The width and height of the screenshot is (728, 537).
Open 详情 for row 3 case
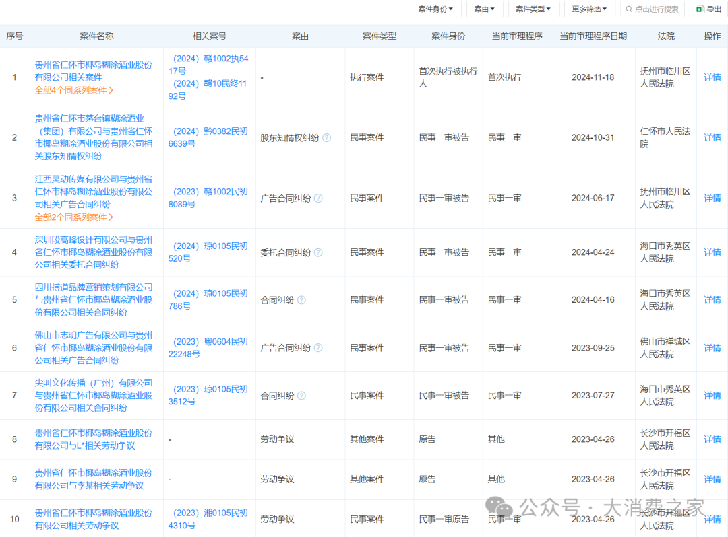click(712, 199)
